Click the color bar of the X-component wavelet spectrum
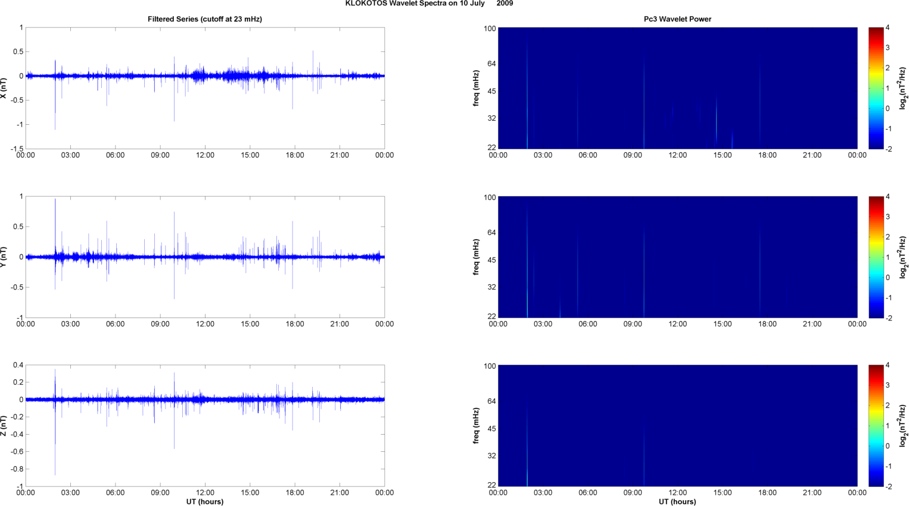Screen dimensions: 909x506 coord(876,88)
